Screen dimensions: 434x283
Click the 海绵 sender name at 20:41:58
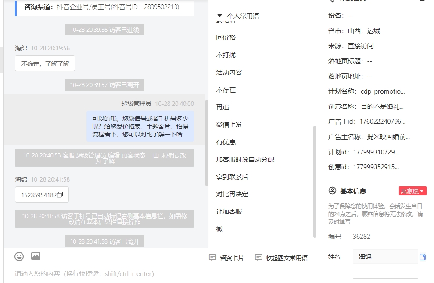(x=21, y=180)
